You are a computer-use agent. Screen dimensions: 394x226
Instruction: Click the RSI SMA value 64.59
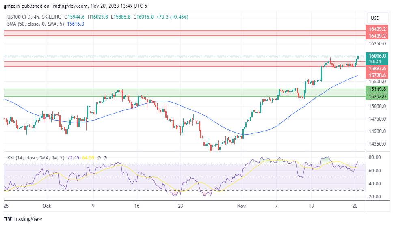pyautogui.click(x=88, y=158)
